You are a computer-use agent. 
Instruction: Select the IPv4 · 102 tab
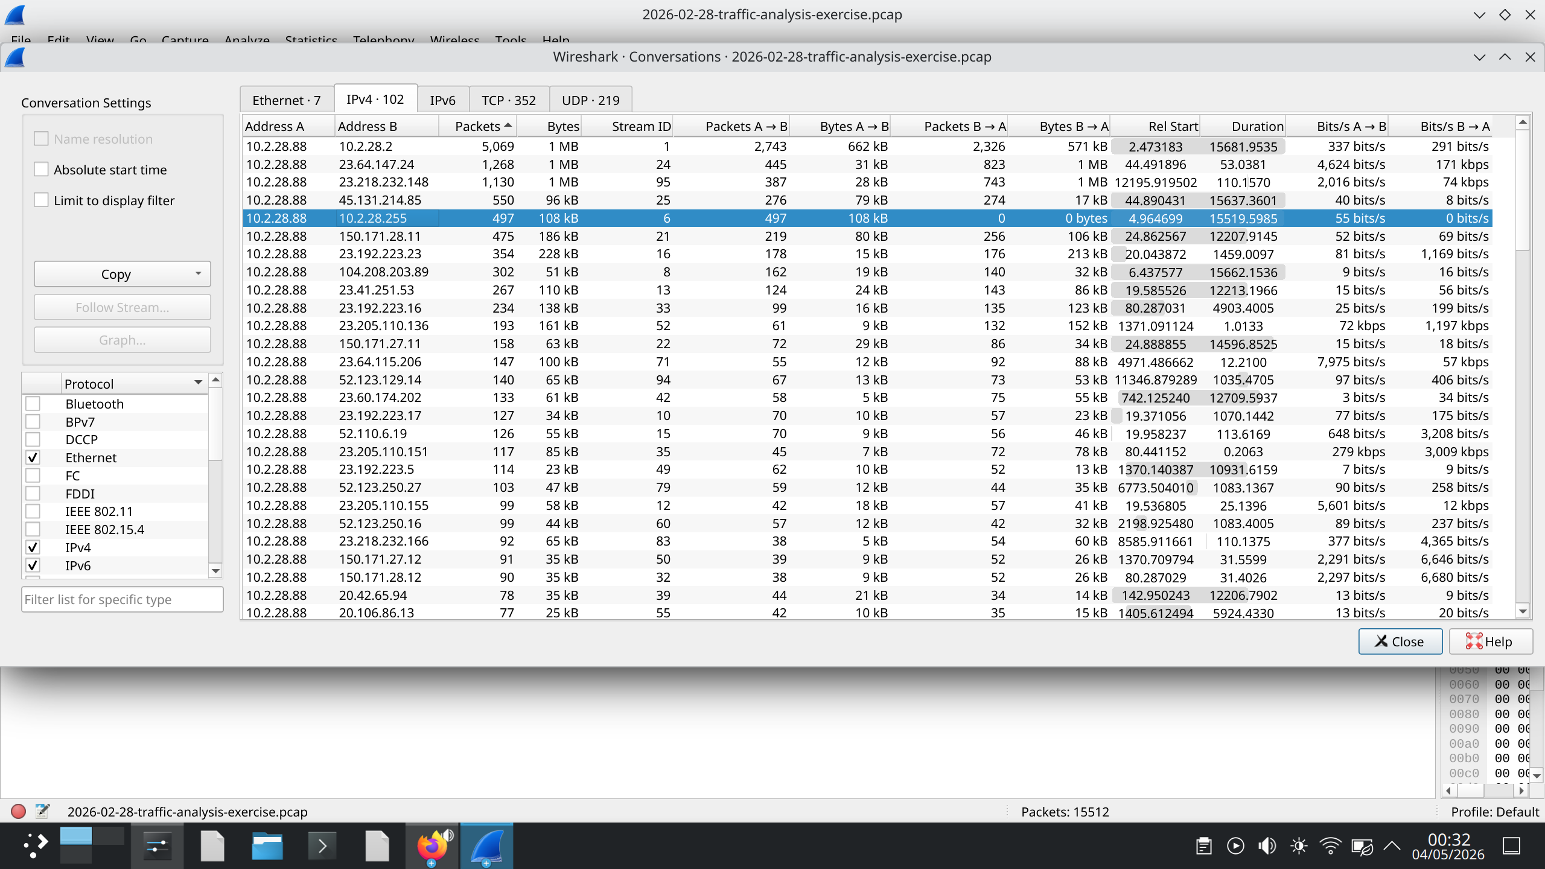click(x=375, y=99)
